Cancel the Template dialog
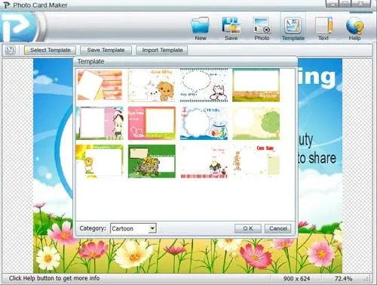Screen dimensions: 377x285 [x=278, y=228]
